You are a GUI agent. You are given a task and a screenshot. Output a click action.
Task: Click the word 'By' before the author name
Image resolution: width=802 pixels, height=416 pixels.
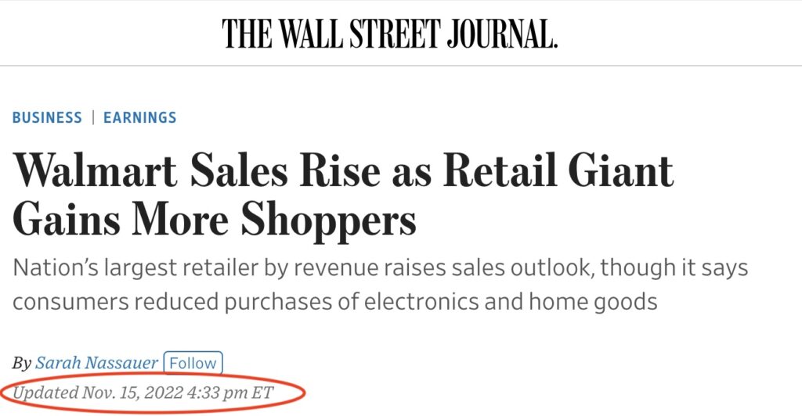tap(21, 364)
